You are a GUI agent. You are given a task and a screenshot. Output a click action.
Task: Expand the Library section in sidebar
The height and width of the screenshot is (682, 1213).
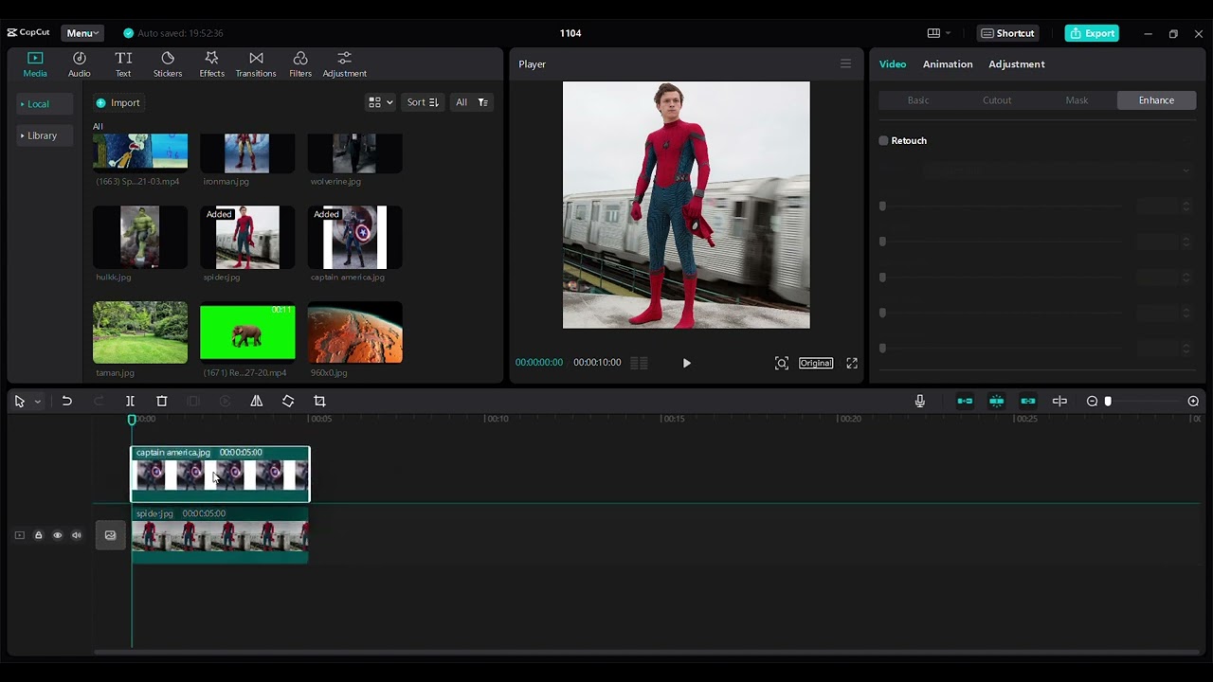coord(41,135)
